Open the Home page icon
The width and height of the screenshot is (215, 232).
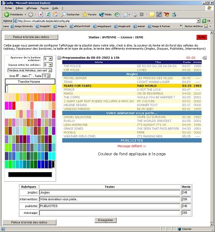(x=55, y=14)
